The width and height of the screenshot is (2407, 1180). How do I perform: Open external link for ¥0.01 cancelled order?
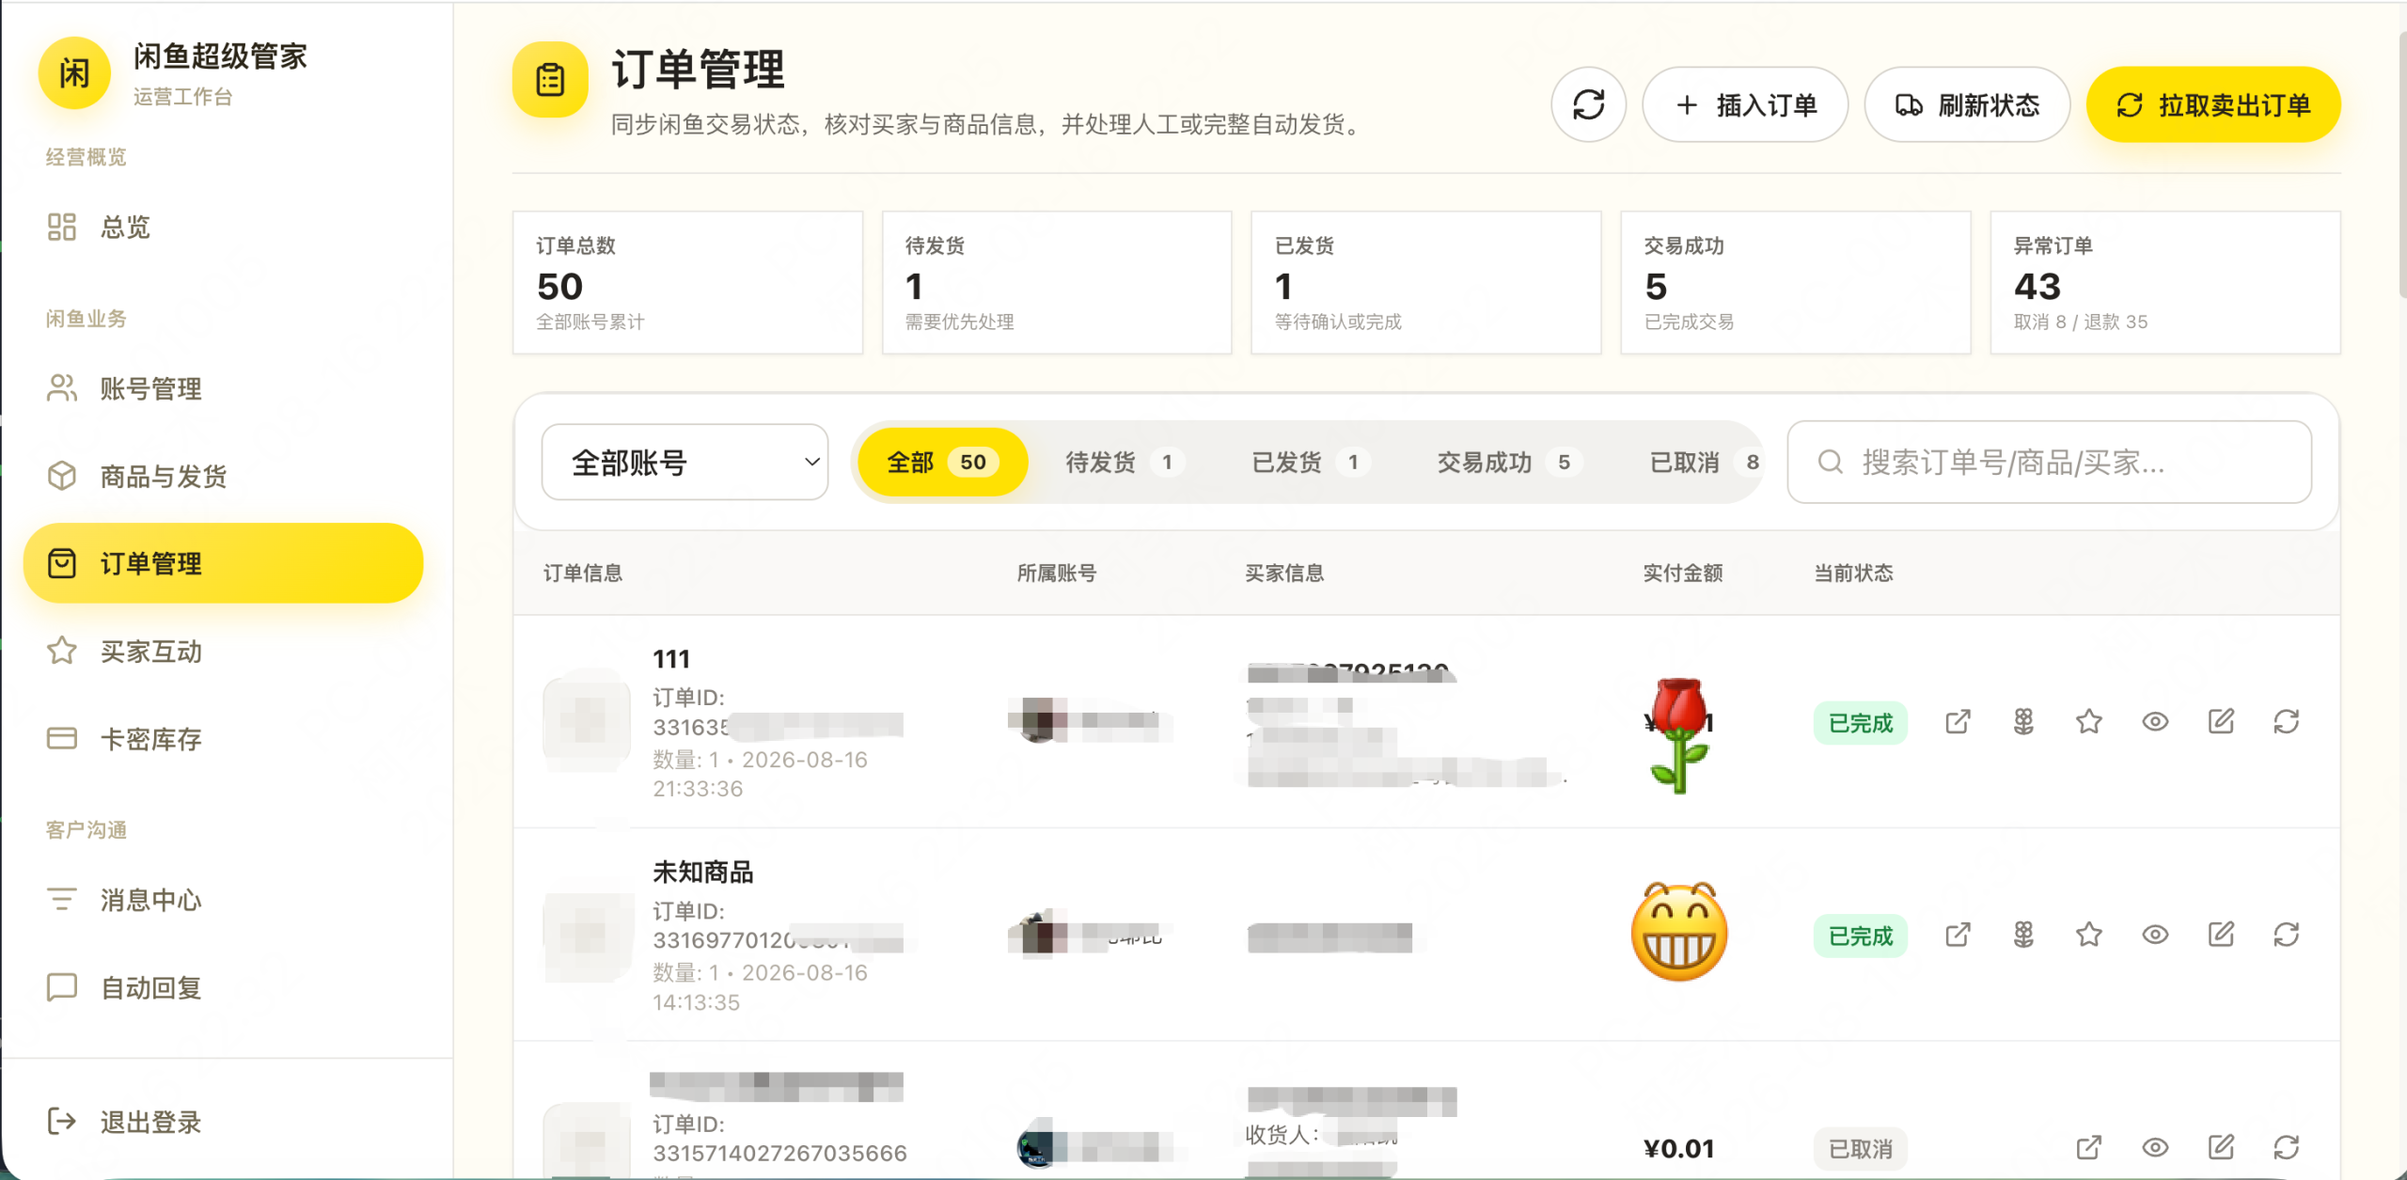(2089, 1148)
